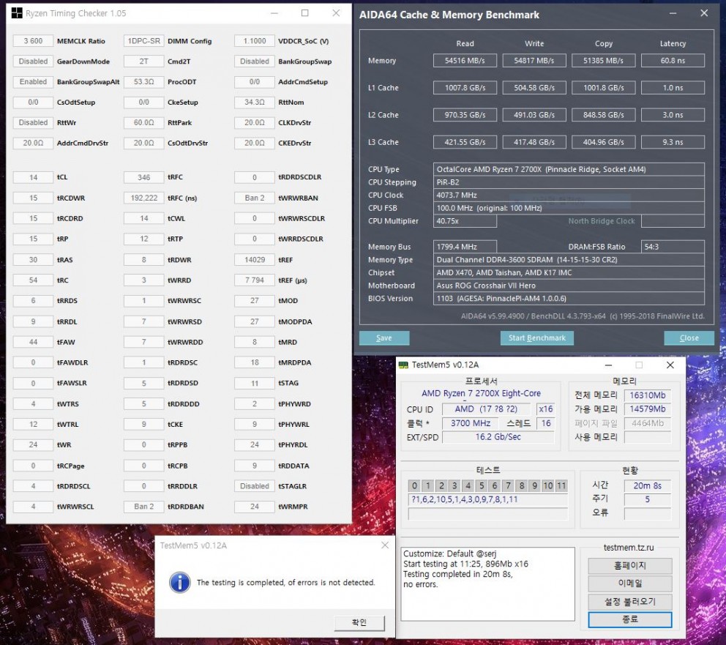Screen dimensions: 726x645
Task: Click the tFAW value showing 44
Action: point(33,342)
